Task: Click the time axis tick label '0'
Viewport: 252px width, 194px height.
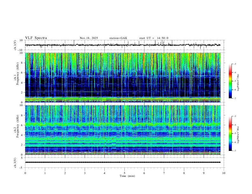Action: pos(25,173)
